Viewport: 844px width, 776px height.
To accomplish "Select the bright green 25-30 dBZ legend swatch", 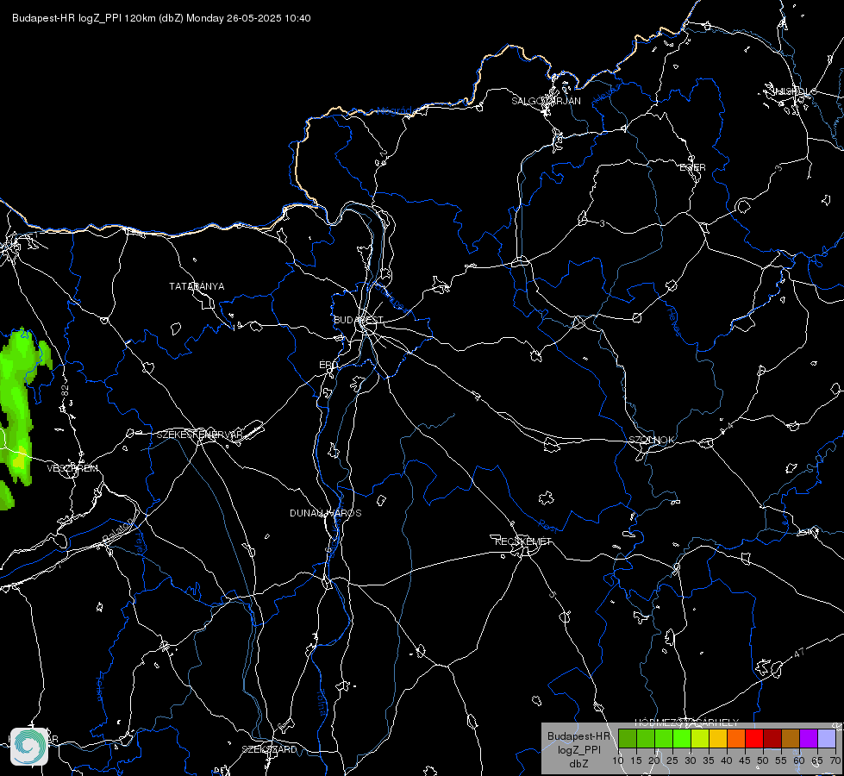I will 682,738.
